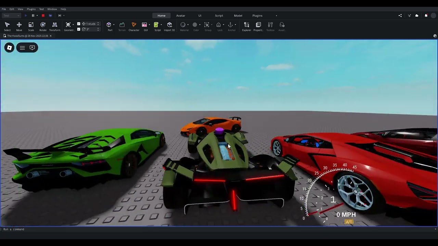Screen dimensions: 438x246
Task: Open the Toolbox panel
Action: click(270, 27)
